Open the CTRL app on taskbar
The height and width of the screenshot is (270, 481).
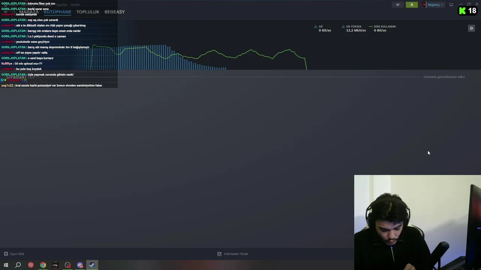(x=55, y=265)
